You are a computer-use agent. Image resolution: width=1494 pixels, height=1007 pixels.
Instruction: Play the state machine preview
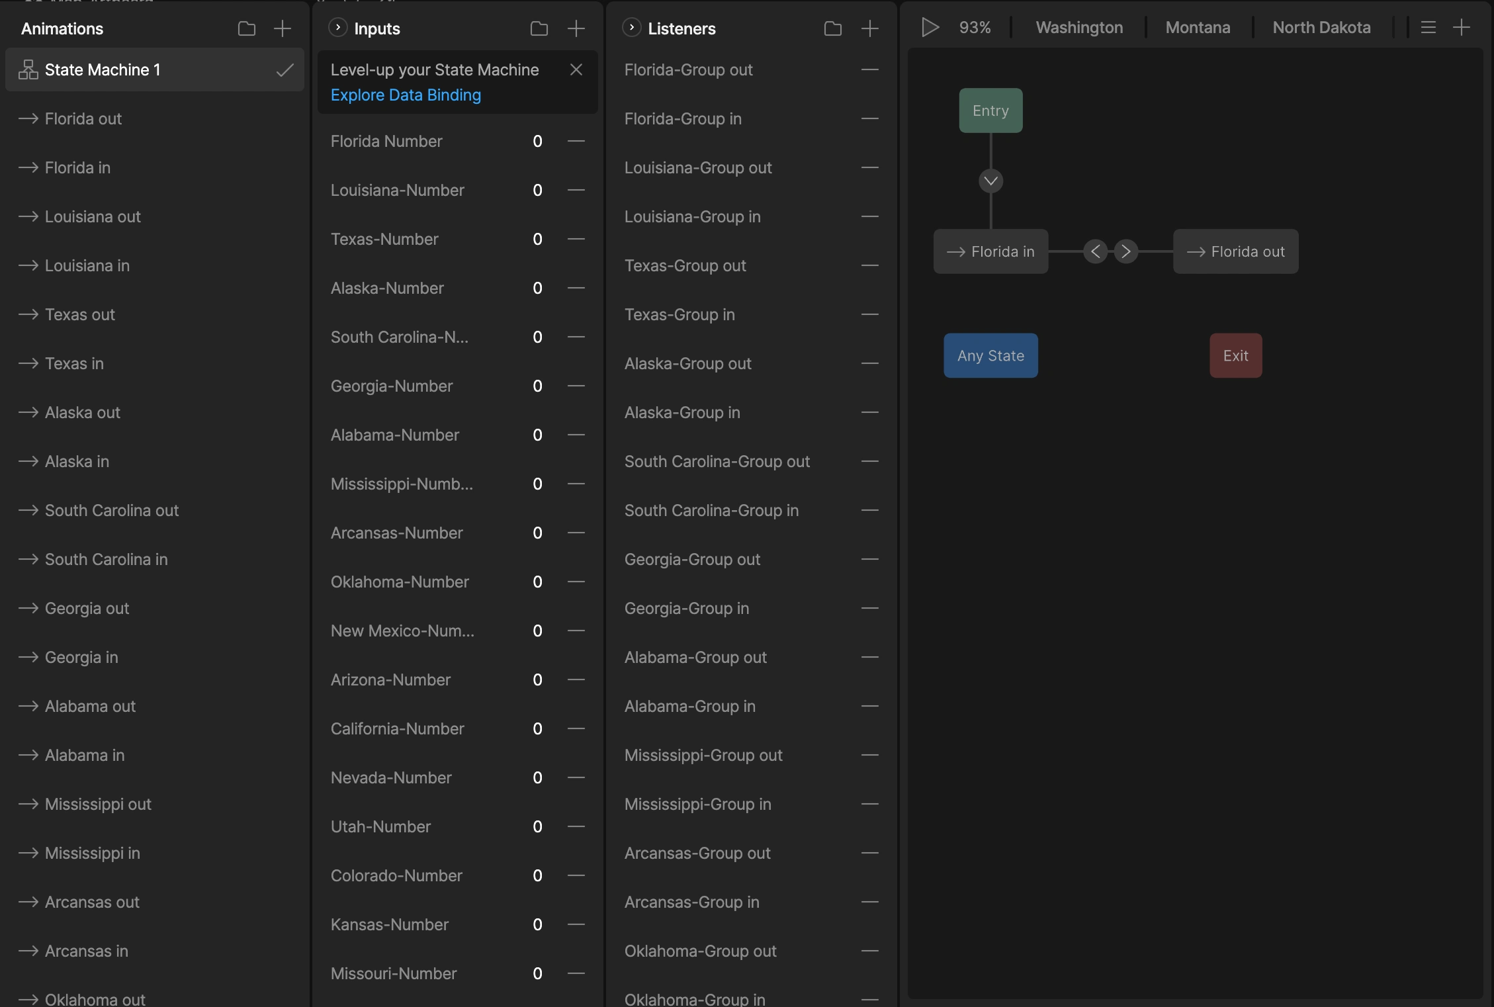point(930,27)
